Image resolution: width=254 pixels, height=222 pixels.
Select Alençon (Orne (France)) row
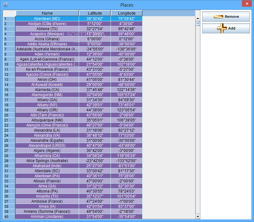click(x=47, y=125)
